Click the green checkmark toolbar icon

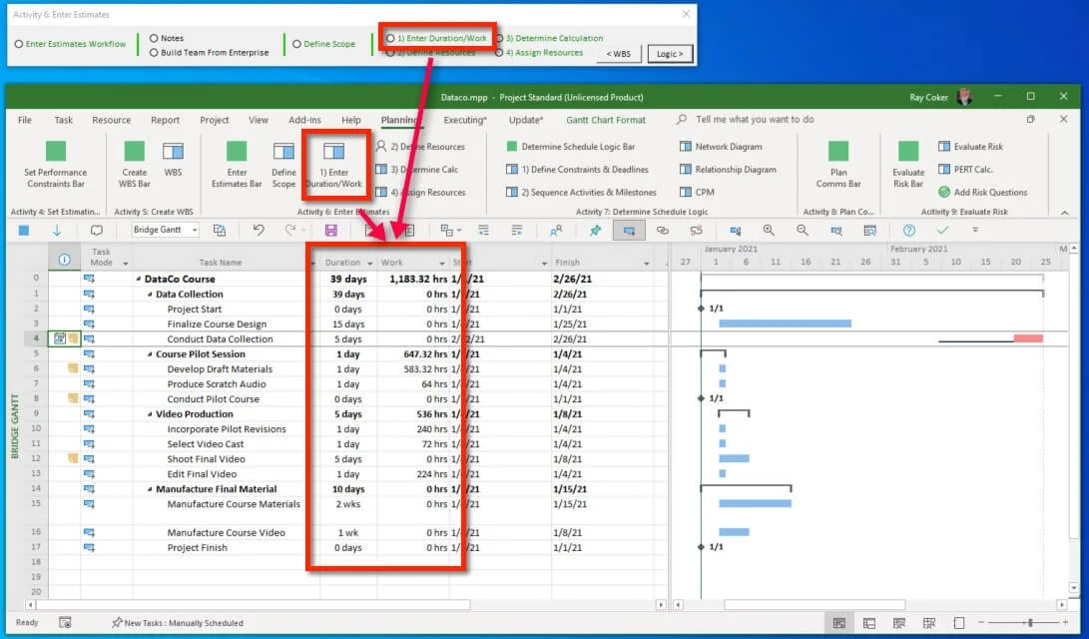(942, 230)
